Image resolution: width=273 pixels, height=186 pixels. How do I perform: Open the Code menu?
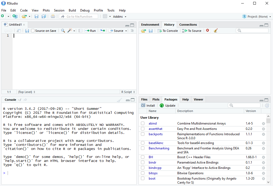(x=24, y=10)
